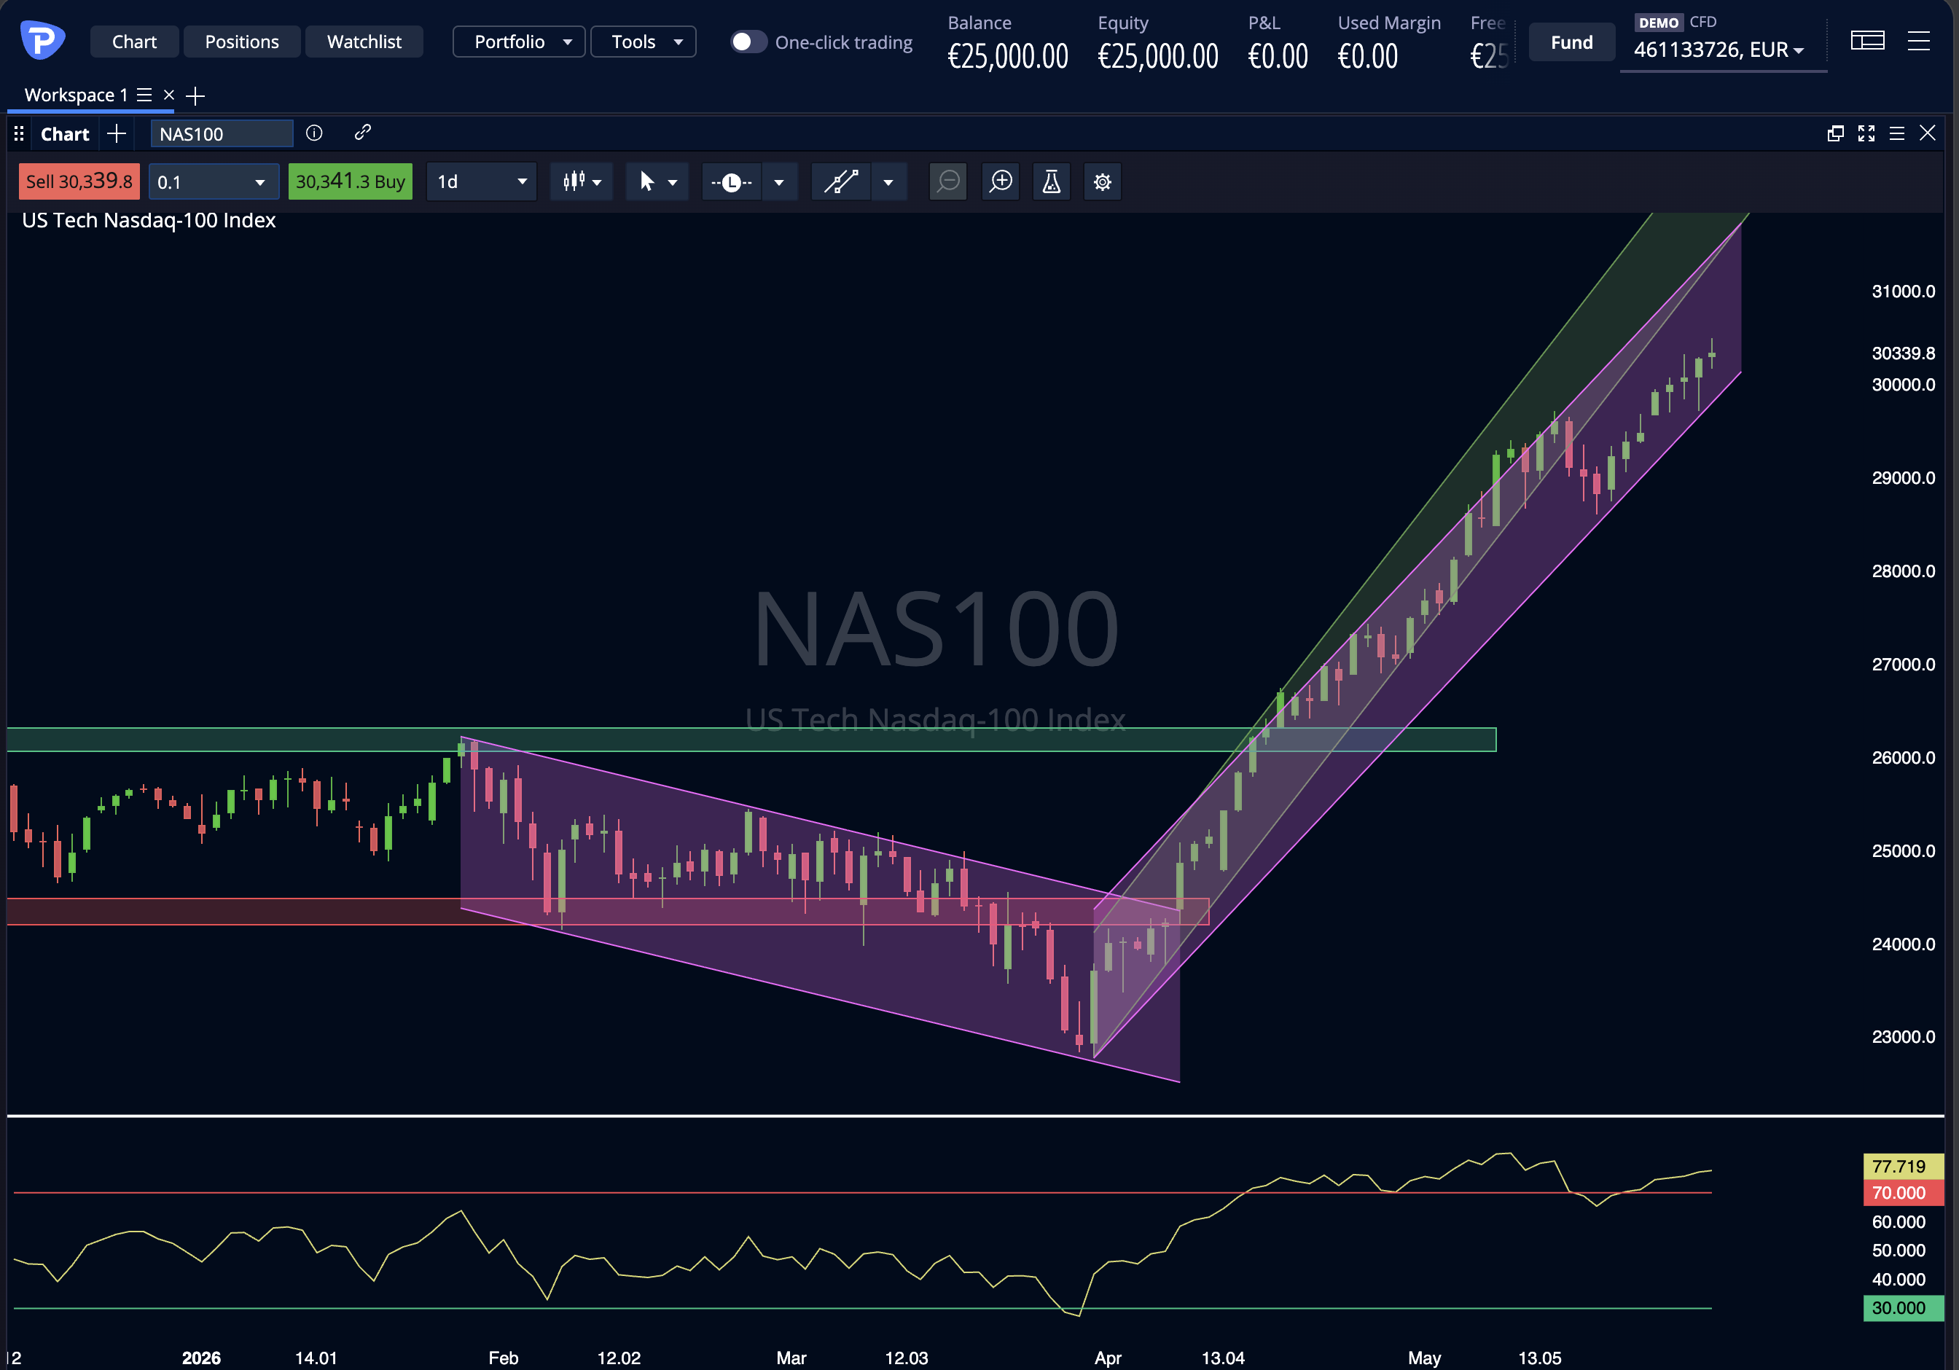This screenshot has height=1370, width=1959.
Task: Click the 31000.0 price axis label
Action: click(x=1903, y=291)
